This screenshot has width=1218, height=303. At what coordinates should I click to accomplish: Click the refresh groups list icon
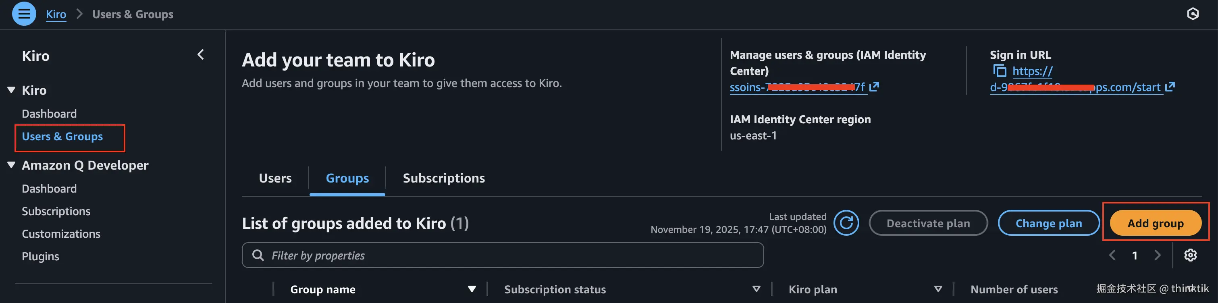coord(846,223)
